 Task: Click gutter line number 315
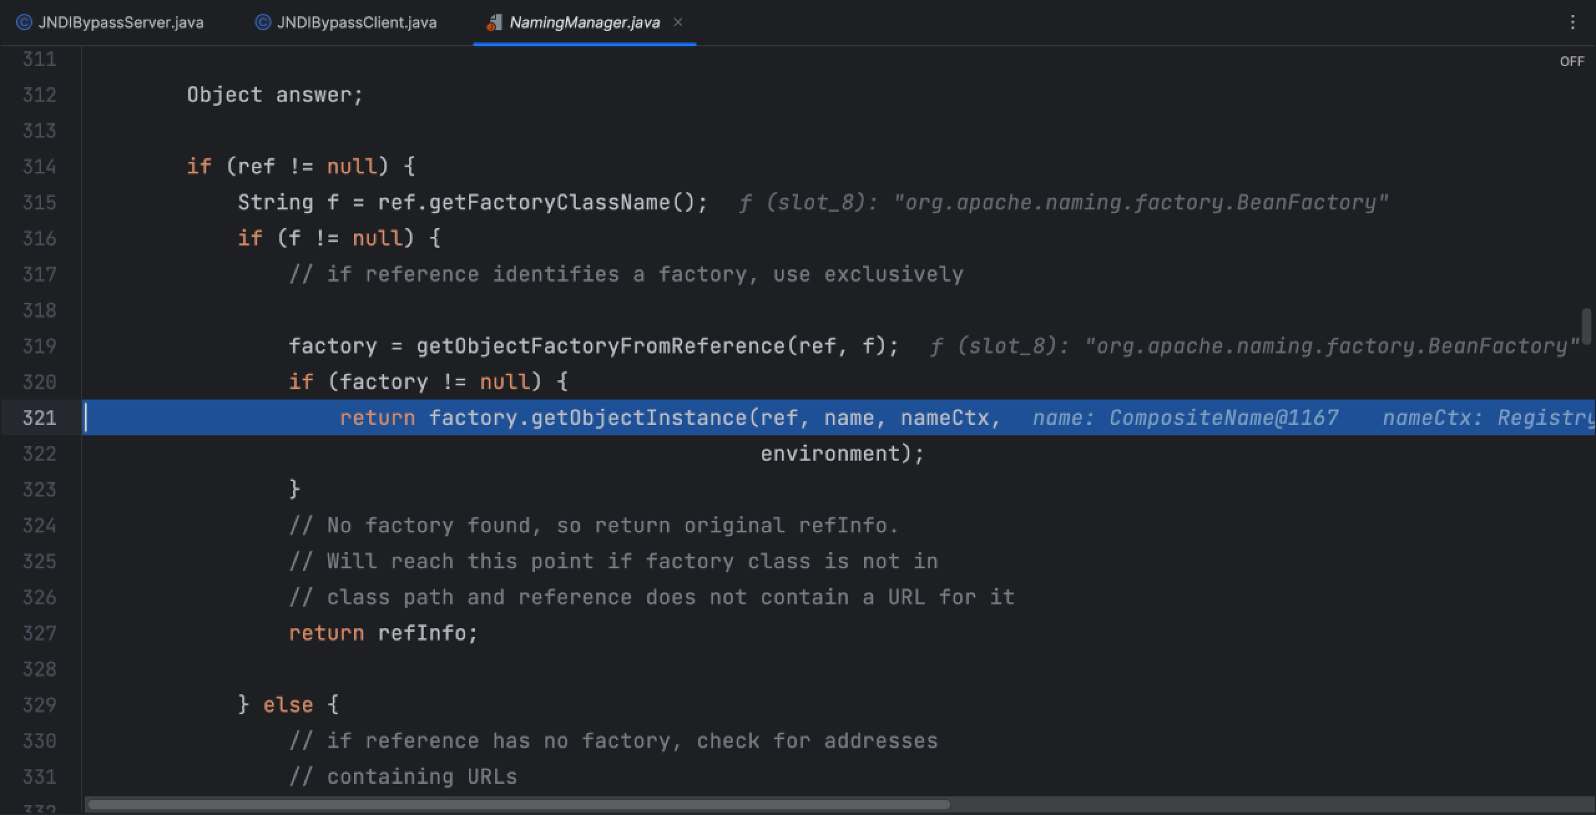(39, 203)
